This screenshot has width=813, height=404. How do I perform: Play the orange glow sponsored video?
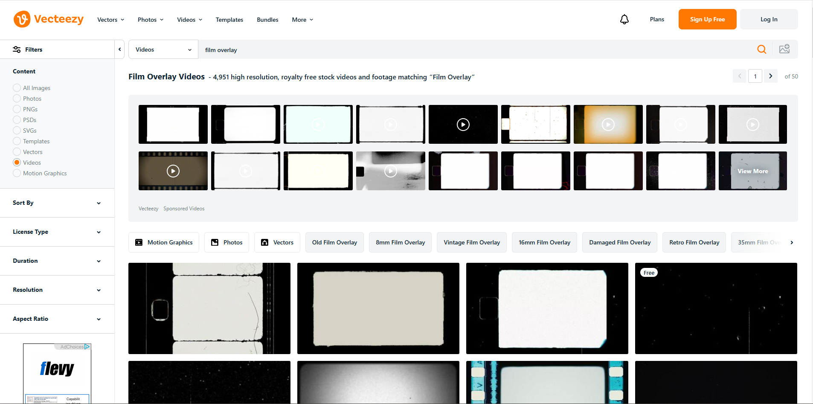[x=608, y=125]
